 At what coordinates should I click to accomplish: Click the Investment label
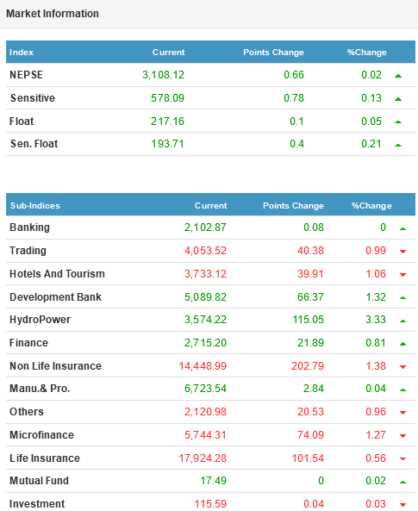coord(37,504)
